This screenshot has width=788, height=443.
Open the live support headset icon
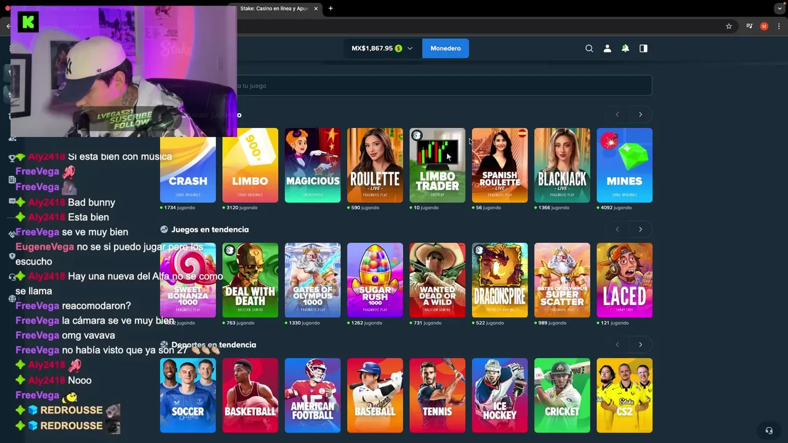(x=768, y=431)
